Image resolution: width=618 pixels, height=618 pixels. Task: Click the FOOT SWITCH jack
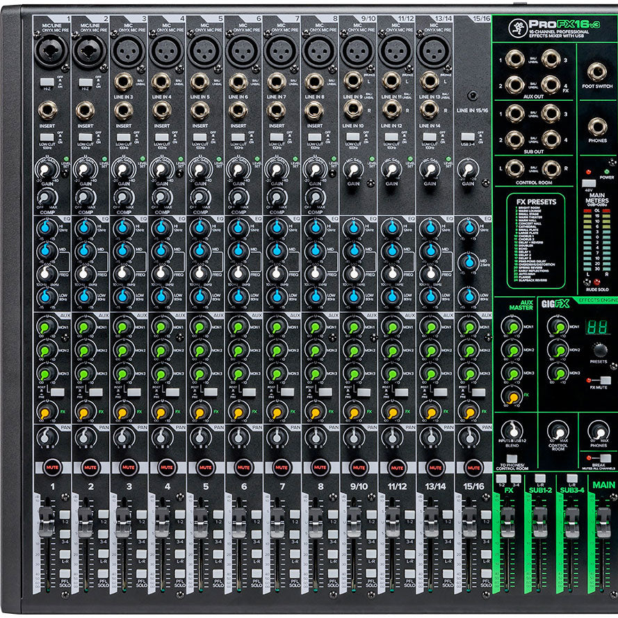coord(597,72)
